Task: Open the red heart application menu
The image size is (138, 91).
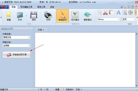Action: pyautogui.click(x=4, y=7)
